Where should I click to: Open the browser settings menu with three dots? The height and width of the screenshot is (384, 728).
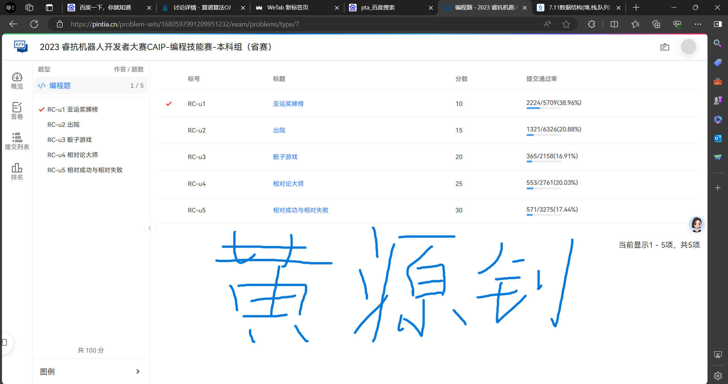[x=698, y=24]
